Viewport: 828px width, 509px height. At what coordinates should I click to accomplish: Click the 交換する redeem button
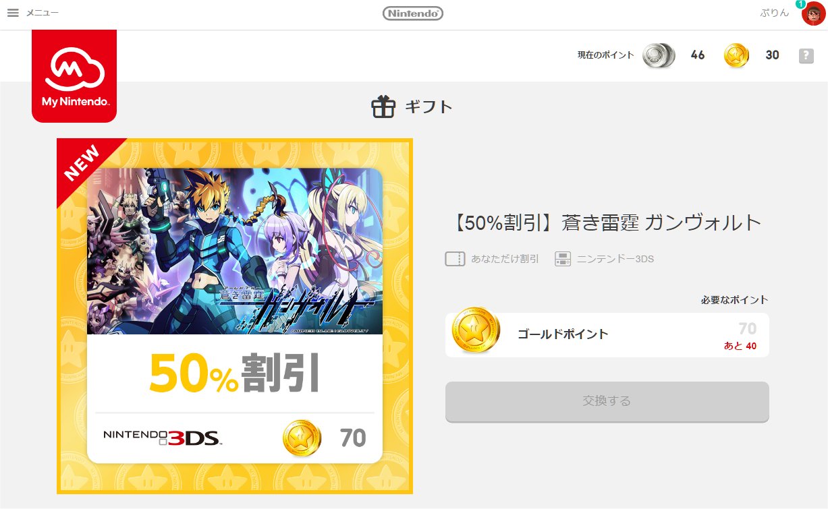[x=607, y=401]
